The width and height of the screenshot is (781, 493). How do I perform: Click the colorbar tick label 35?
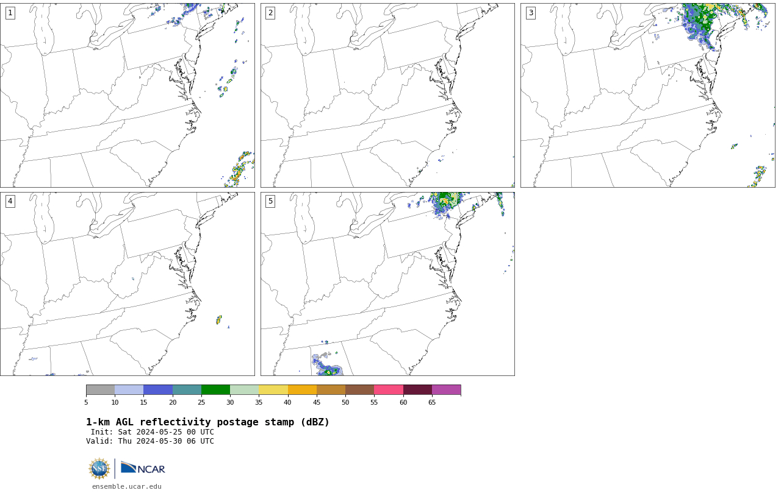coord(259,402)
